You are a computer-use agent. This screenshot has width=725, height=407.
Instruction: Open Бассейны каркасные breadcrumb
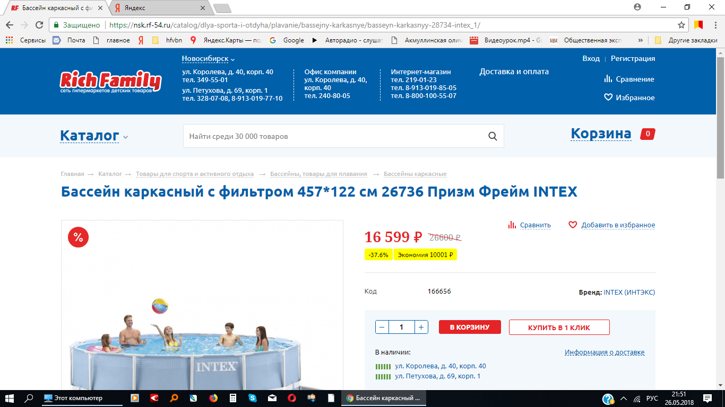[415, 174]
